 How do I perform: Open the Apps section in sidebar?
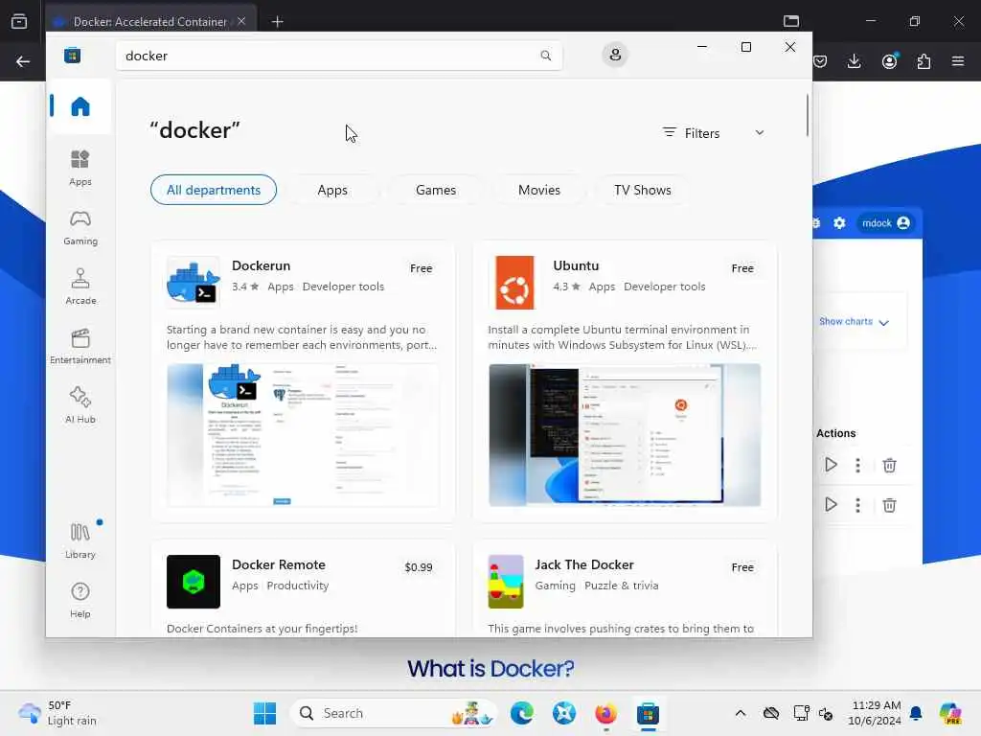80,168
